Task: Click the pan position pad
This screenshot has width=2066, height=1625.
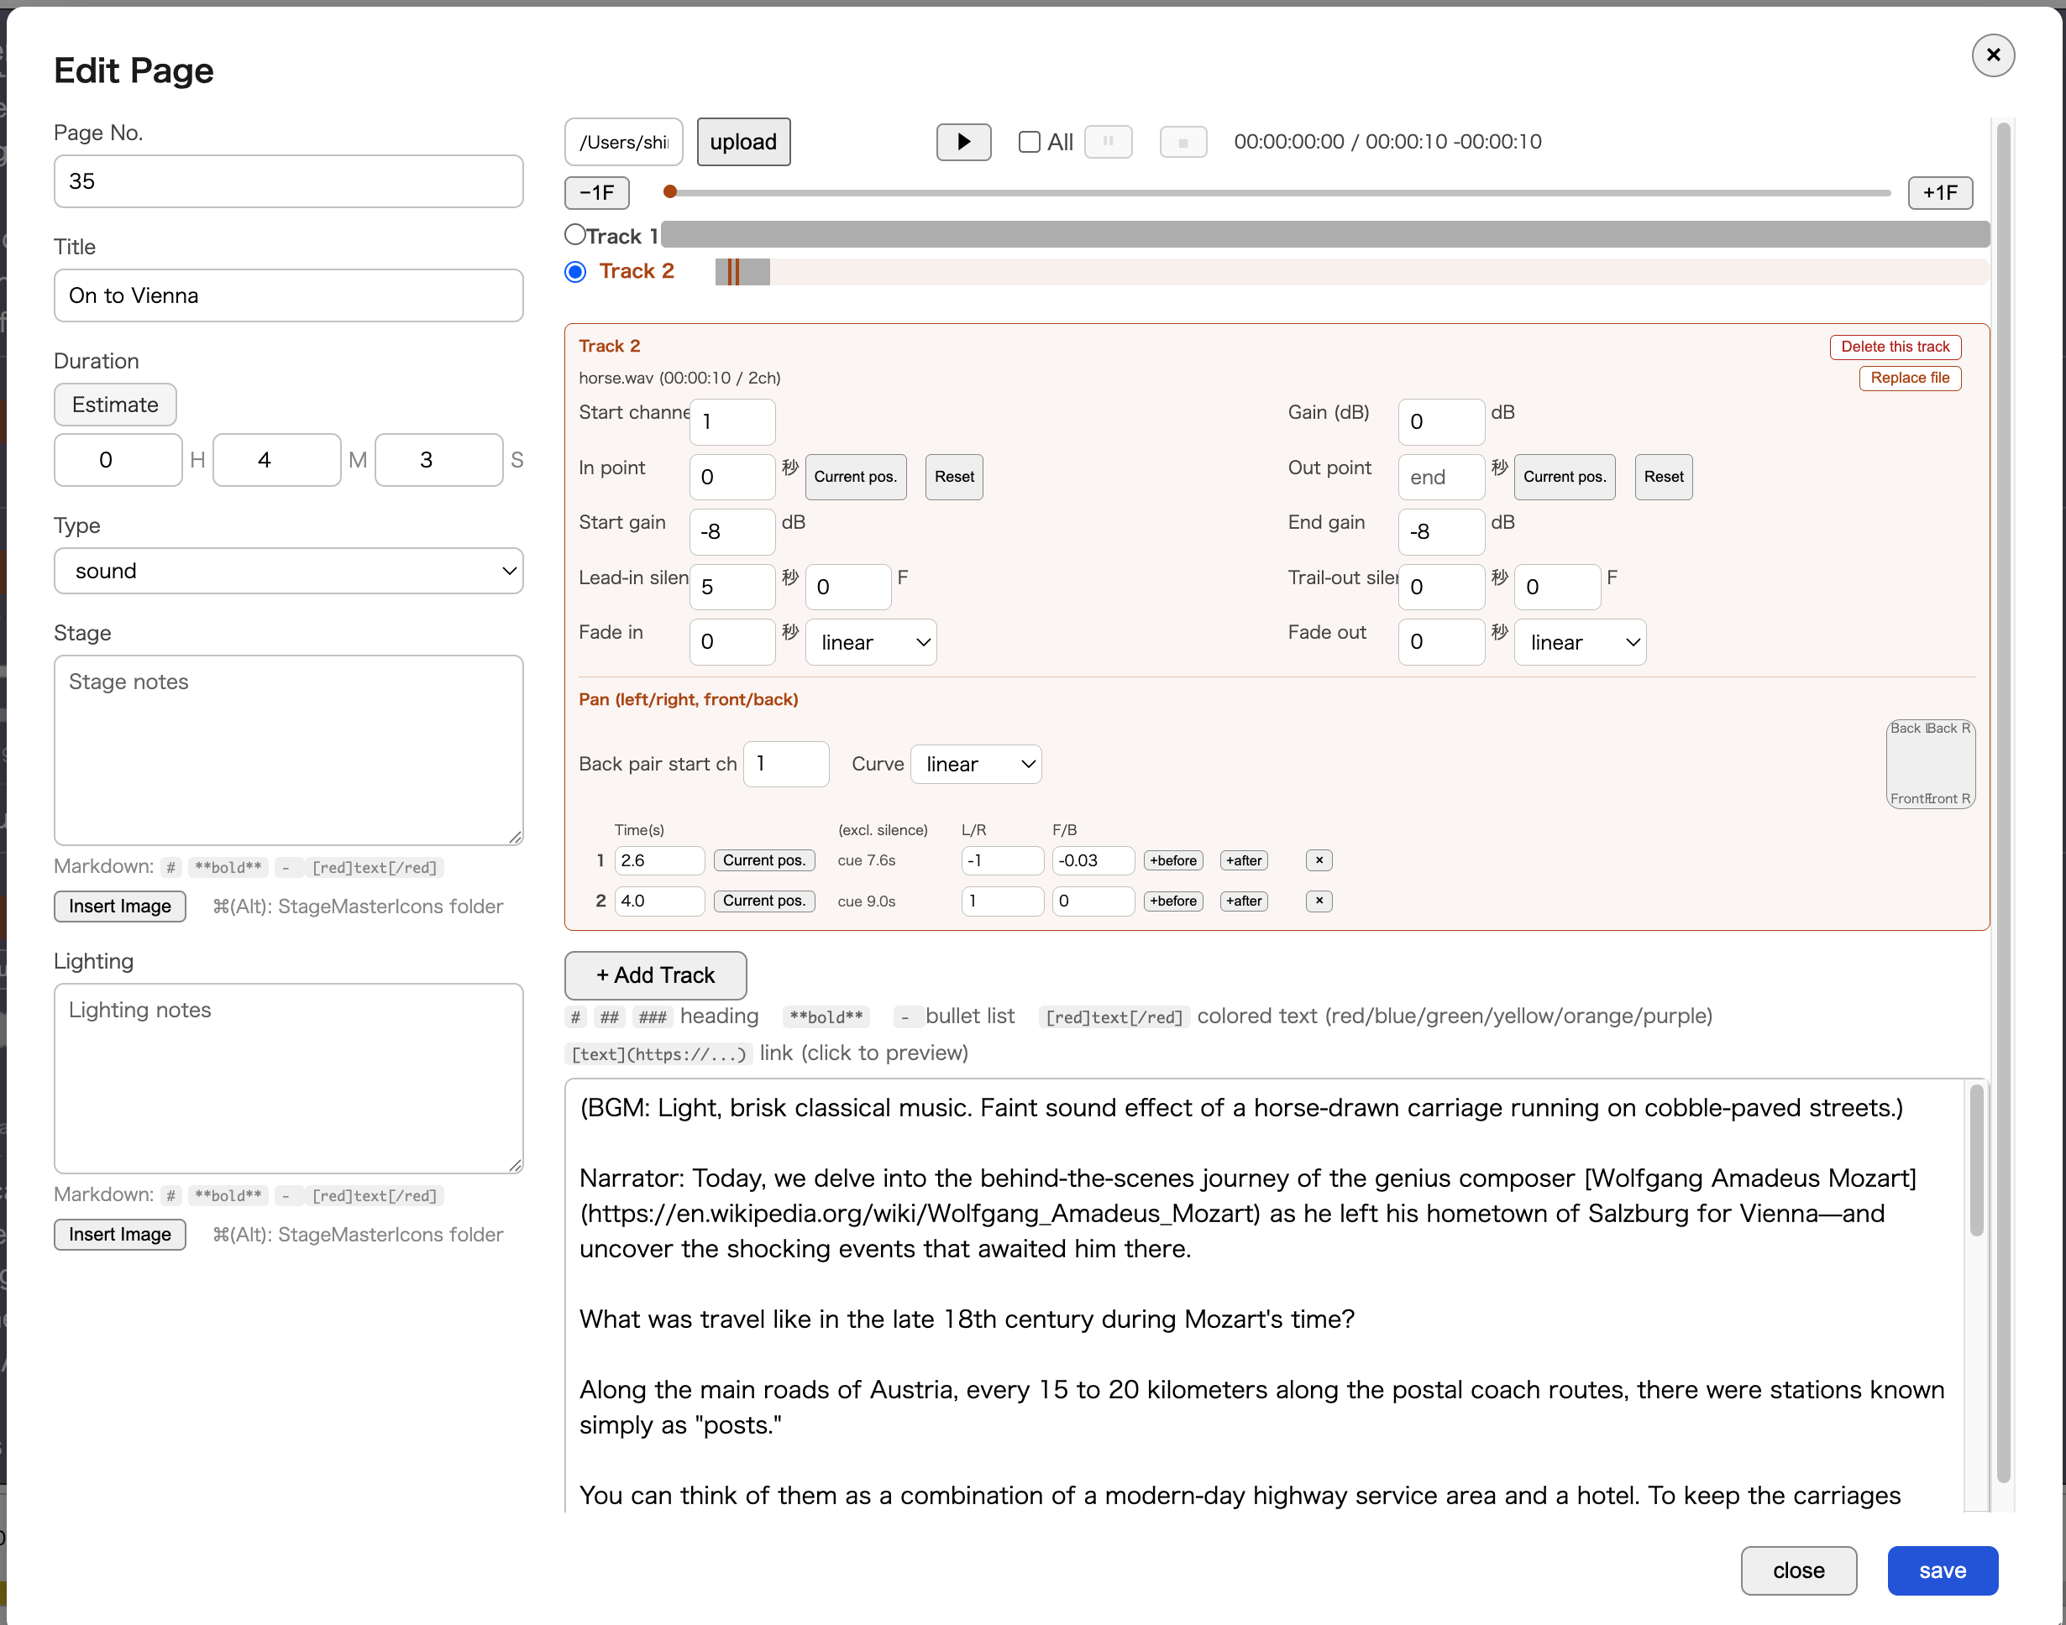Action: point(1931,764)
